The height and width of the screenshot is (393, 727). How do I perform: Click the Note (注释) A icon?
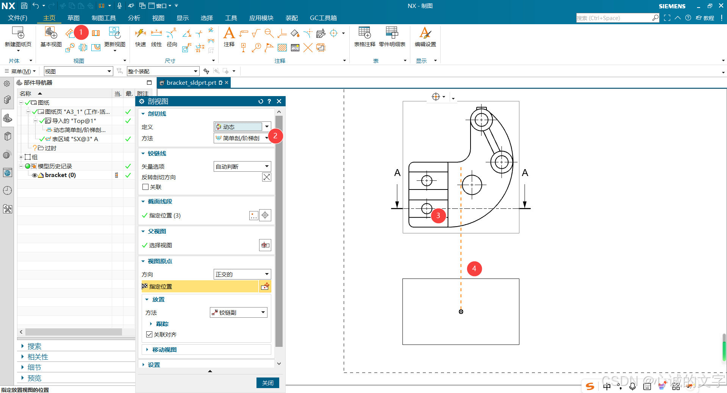pos(229,33)
